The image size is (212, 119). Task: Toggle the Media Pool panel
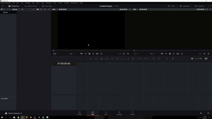14,6
